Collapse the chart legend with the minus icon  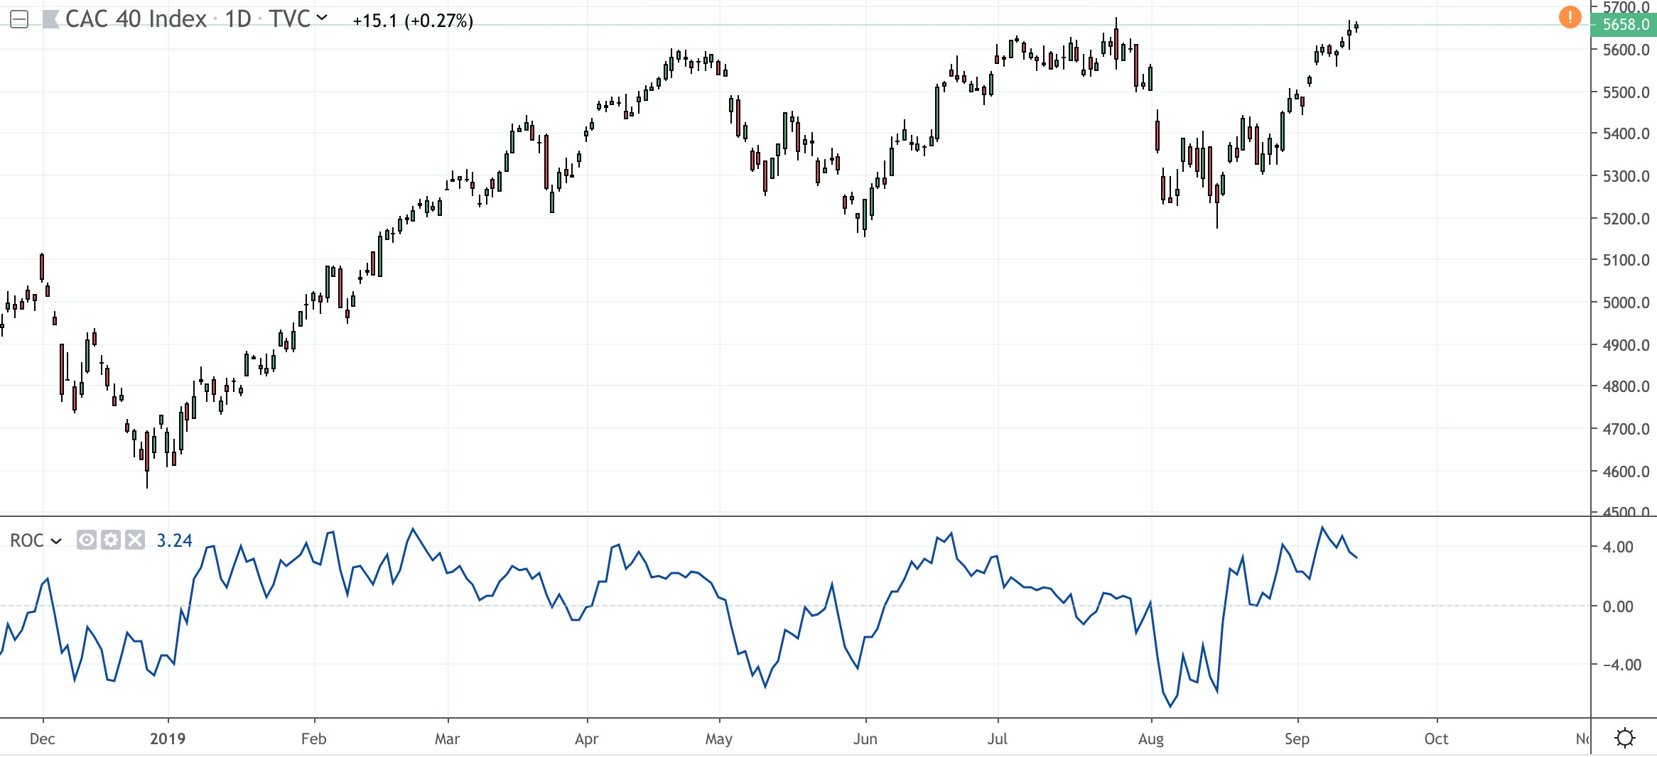coord(19,20)
